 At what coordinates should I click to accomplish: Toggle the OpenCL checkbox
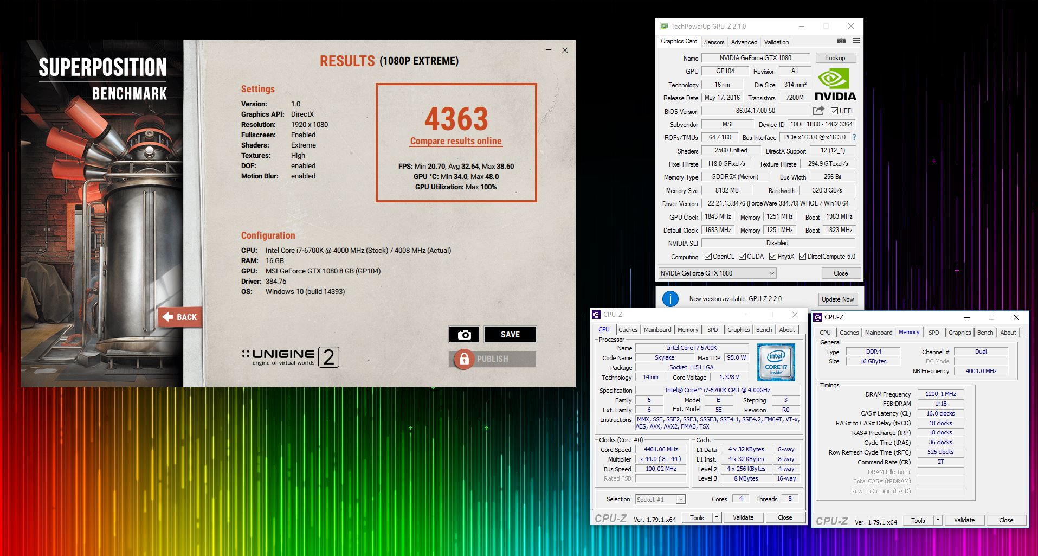click(708, 257)
